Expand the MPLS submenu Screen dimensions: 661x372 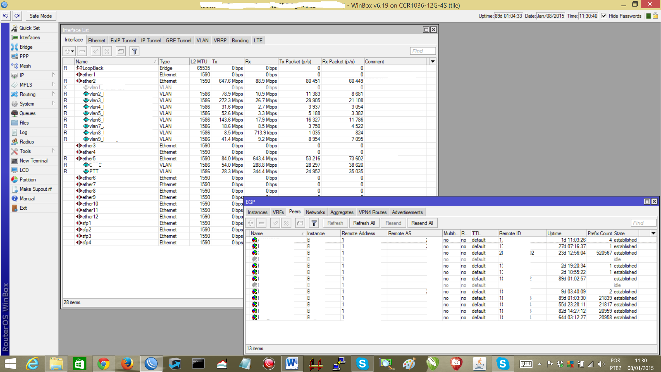tap(34, 85)
